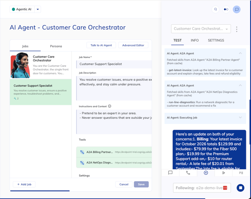The image size is (251, 199).
Task: Click the search magnifier icon
Action: pyautogui.click(x=216, y=9)
